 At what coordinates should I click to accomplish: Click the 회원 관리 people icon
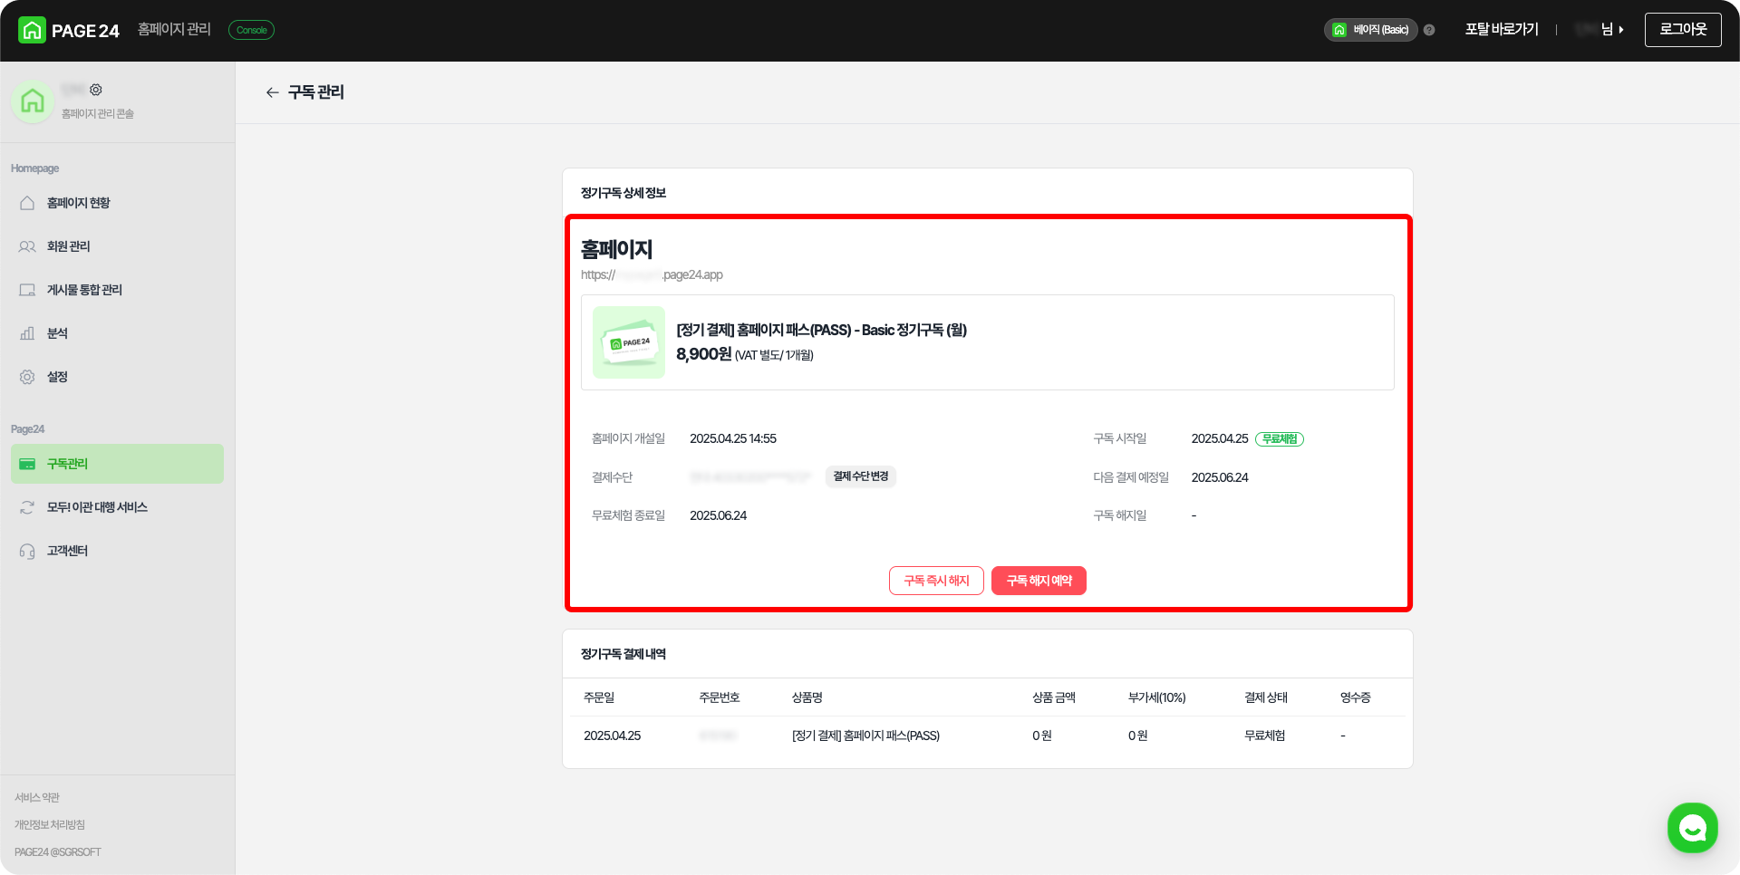tap(27, 246)
